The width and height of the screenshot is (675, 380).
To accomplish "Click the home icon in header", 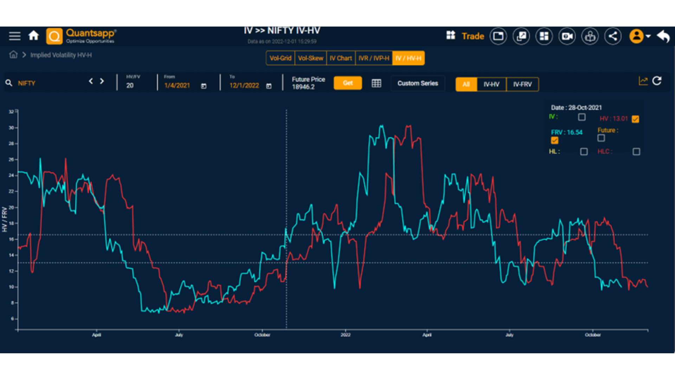I will tap(34, 36).
